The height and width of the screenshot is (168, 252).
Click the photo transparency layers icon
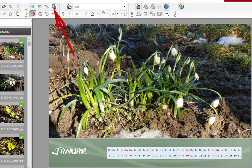[x=152, y=14]
